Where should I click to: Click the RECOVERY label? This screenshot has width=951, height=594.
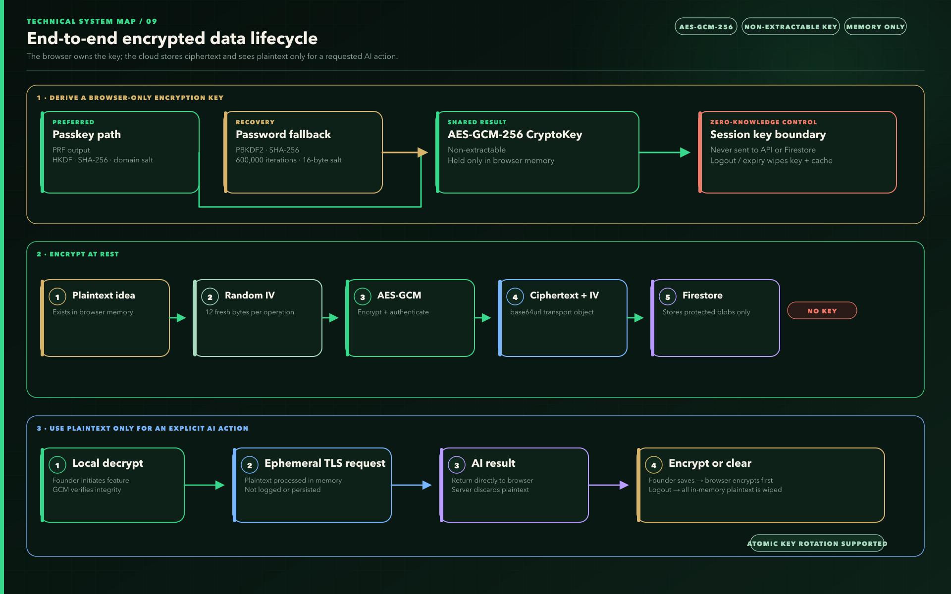pyautogui.click(x=255, y=122)
